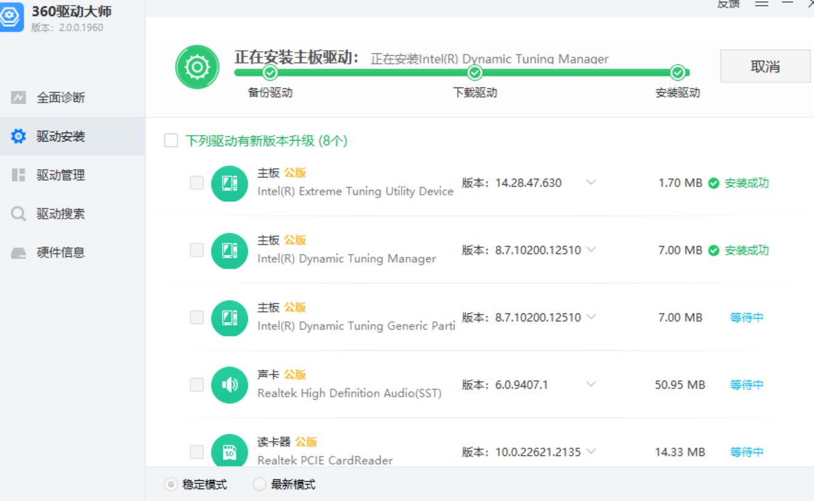Screen dimensions: 814x501
Task: Click the 备份驱动 step checkmark icon
Action: (270, 73)
